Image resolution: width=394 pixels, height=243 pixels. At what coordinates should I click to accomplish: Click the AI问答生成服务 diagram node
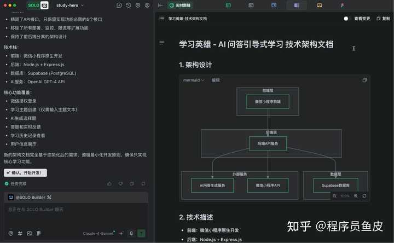click(212, 186)
